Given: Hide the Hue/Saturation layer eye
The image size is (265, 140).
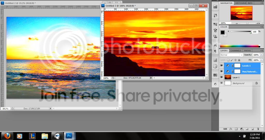Looking at the screenshot, I should click(x=222, y=71).
